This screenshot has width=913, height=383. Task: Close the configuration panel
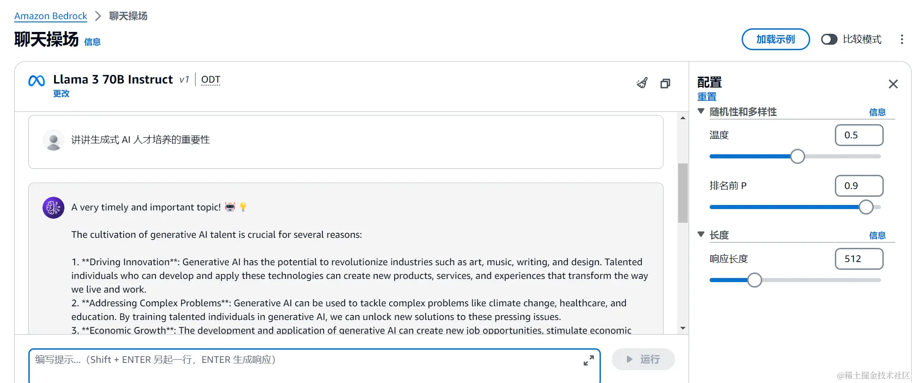[x=893, y=84]
